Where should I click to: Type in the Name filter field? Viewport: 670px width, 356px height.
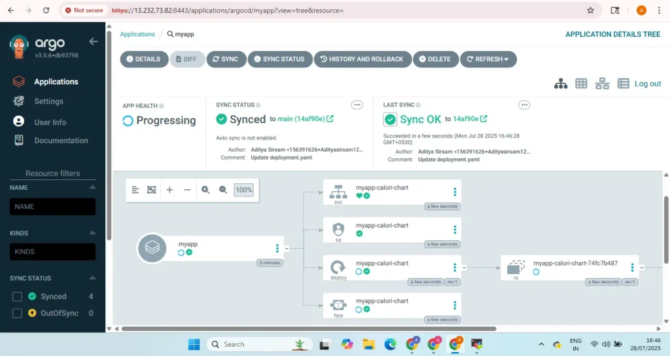[x=52, y=207]
